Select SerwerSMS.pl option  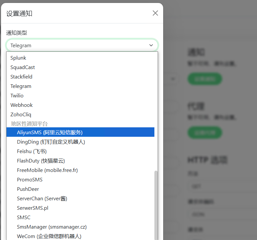pos(80,208)
